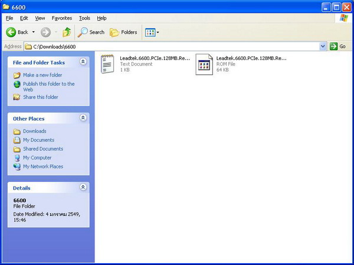
Task: Collapse the Details panel
Action: point(83,187)
